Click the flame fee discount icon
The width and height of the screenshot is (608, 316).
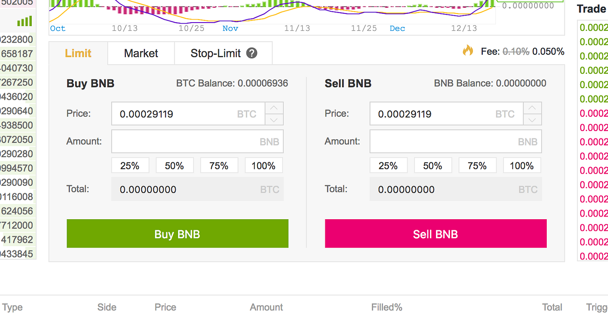468,51
